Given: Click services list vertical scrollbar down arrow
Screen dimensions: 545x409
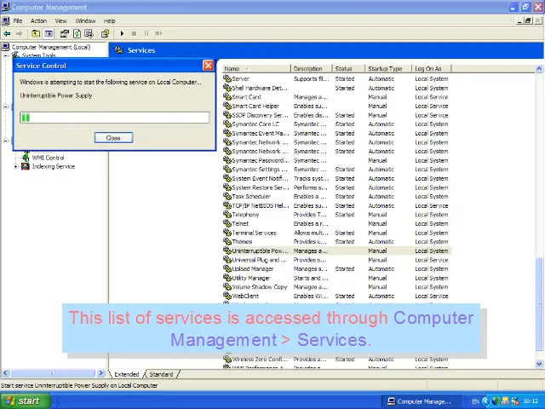Looking at the screenshot, I should tap(539, 364).
